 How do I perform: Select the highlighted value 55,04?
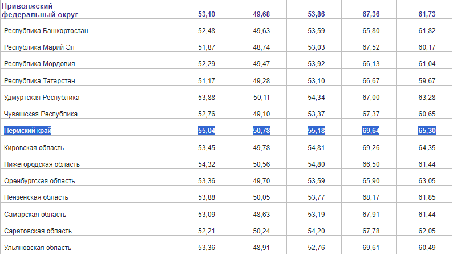[x=206, y=131]
